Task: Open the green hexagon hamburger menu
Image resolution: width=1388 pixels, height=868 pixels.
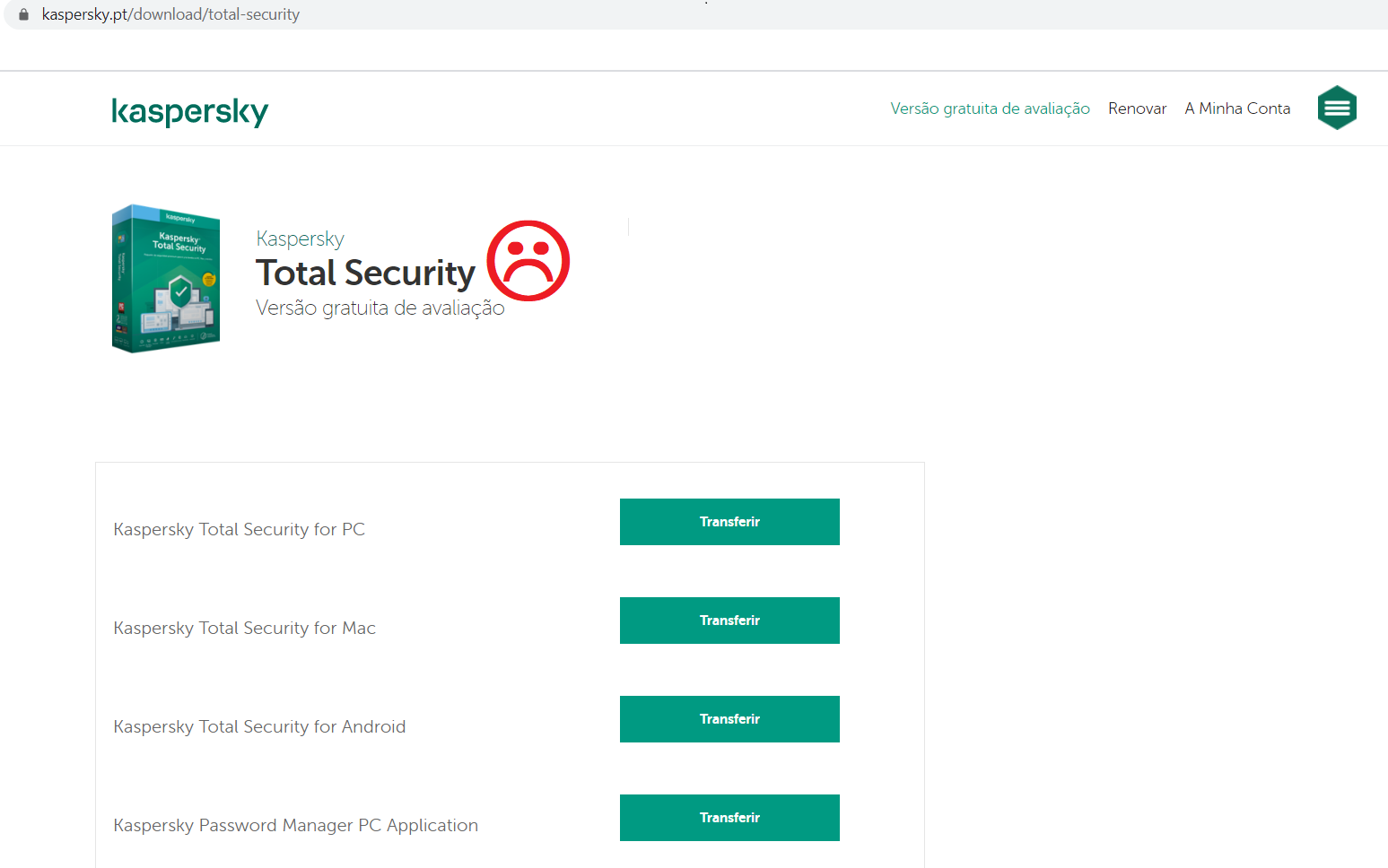Action: 1337,108
